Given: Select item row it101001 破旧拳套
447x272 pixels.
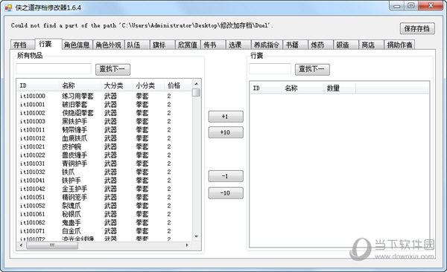Looking at the screenshot, I should pyautogui.click(x=104, y=105).
